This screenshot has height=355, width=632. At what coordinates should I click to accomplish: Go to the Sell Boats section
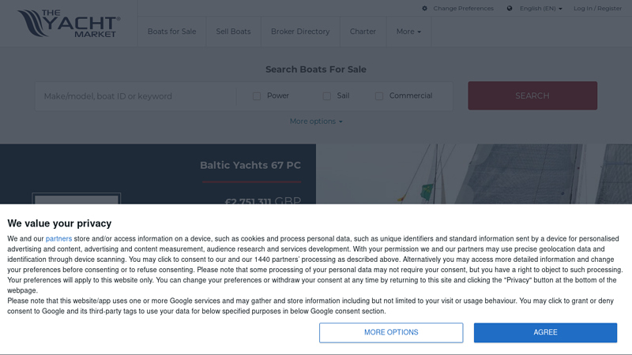[233, 32]
